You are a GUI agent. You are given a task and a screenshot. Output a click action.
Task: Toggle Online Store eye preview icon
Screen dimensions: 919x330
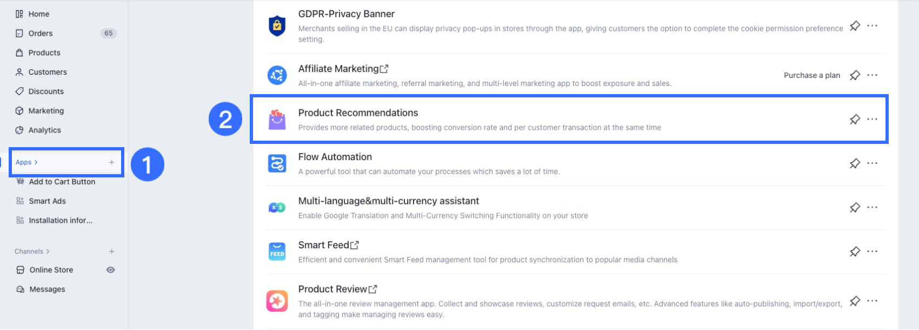(111, 270)
